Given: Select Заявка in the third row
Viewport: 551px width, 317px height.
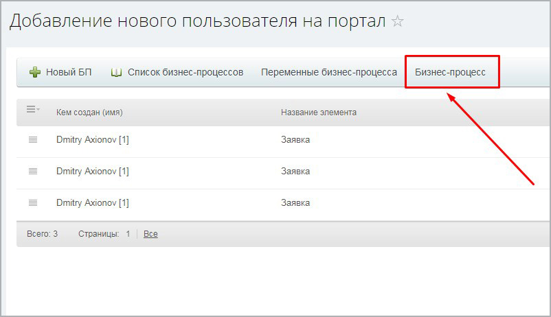Looking at the screenshot, I should point(295,202).
